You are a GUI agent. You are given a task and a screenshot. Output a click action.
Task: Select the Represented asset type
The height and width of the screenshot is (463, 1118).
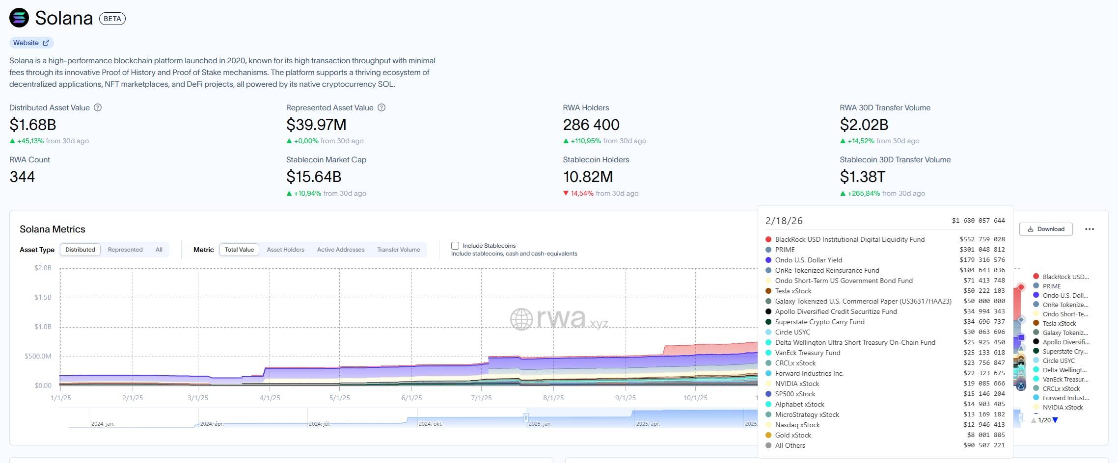(125, 250)
